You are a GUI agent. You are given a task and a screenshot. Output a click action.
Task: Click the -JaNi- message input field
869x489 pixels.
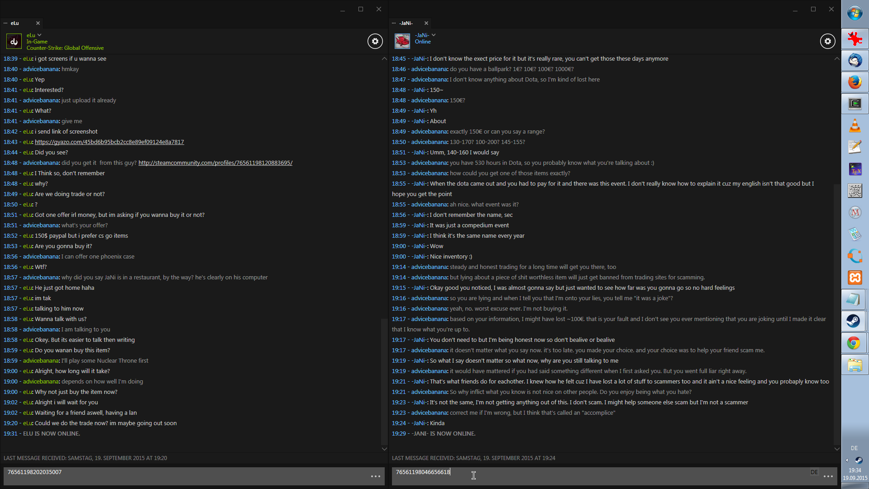(x=588, y=475)
